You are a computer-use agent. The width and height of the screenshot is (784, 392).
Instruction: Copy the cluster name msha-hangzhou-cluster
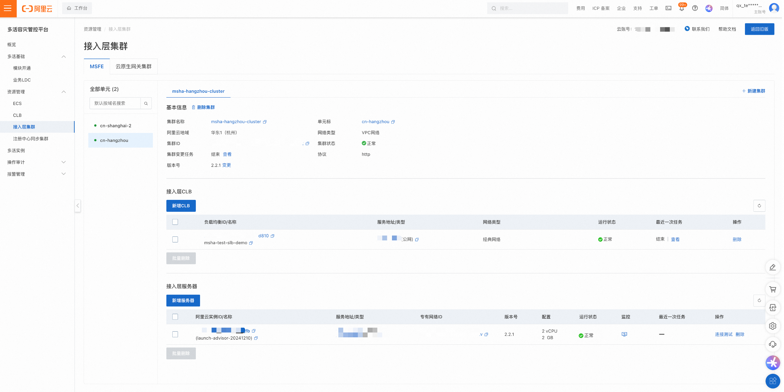point(266,122)
